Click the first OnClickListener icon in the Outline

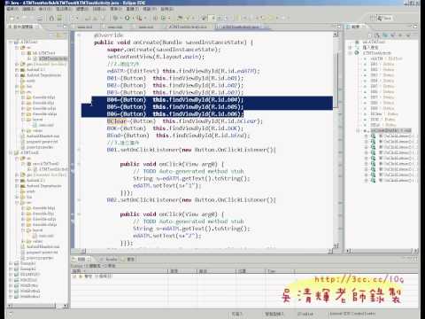point(373,136)
